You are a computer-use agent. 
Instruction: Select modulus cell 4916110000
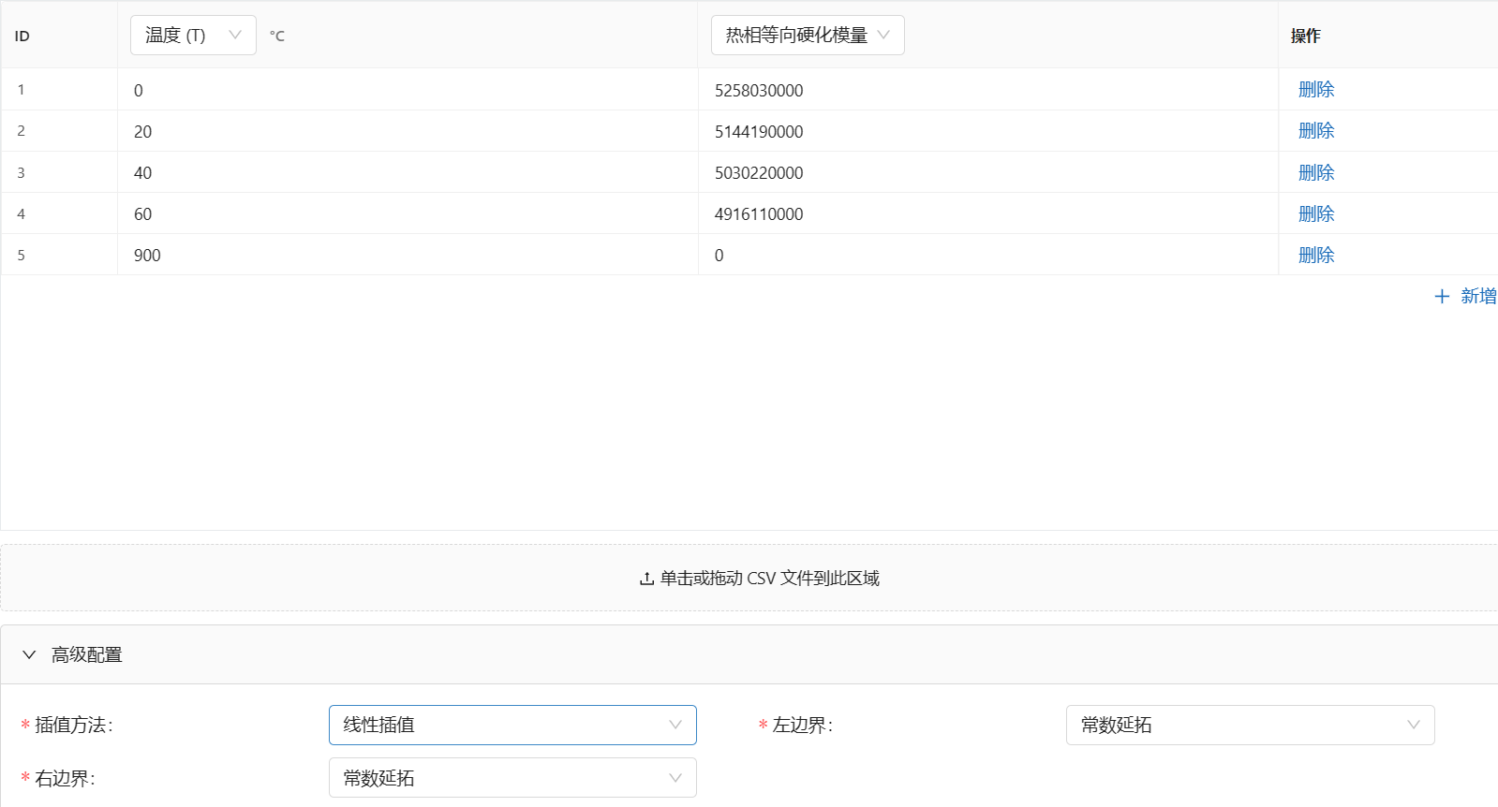(988, 213)
